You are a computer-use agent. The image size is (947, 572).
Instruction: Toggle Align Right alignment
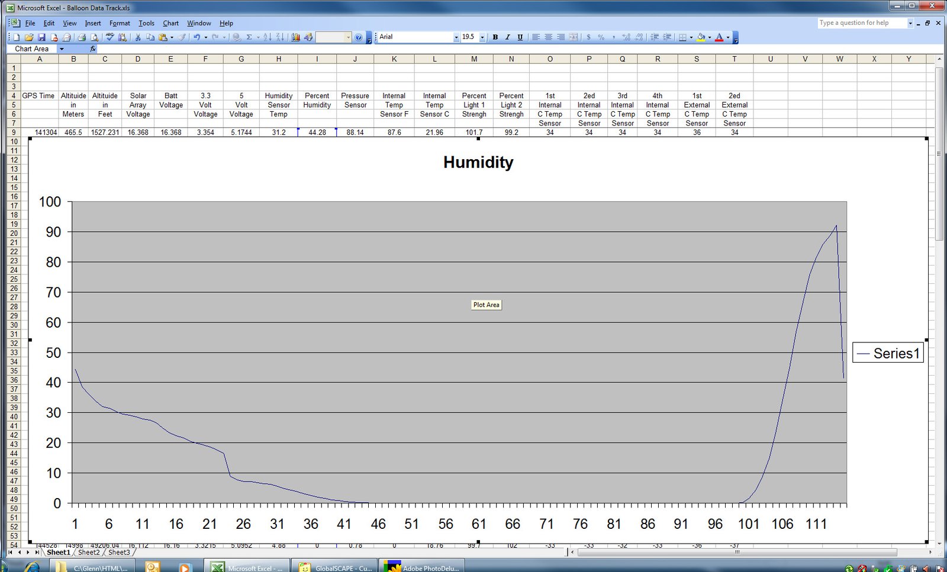561,37
